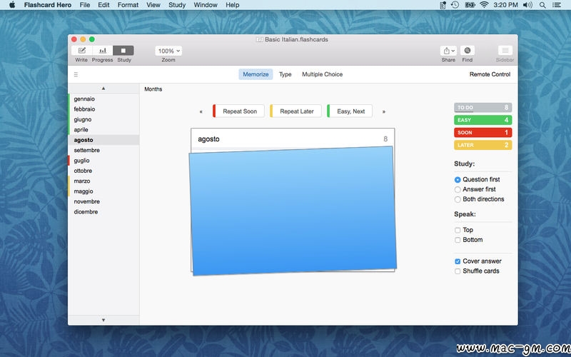Click the battery status icon
Screen dimensions: 571x357
pos(470,5)
